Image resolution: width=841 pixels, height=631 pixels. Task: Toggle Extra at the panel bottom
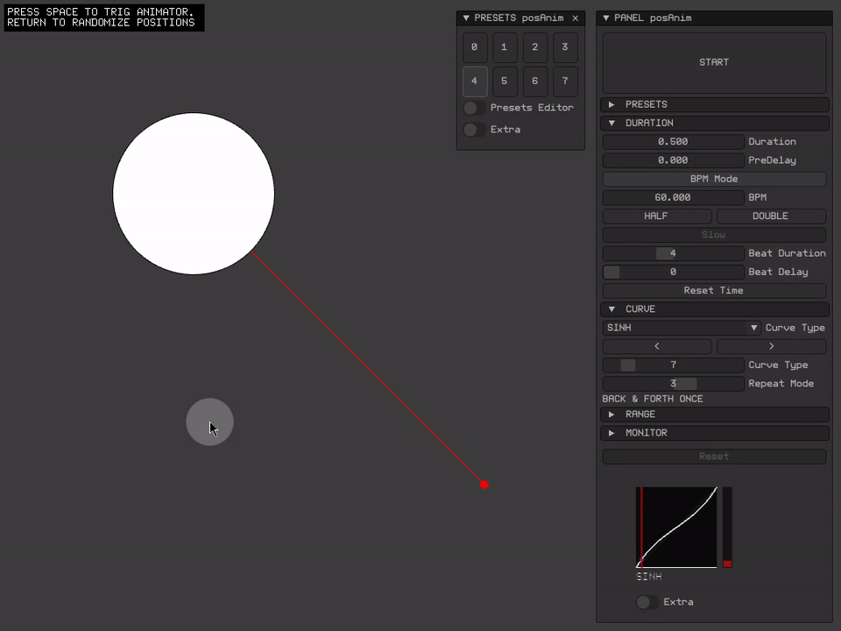pyautogui.click(x=647, y=602)
